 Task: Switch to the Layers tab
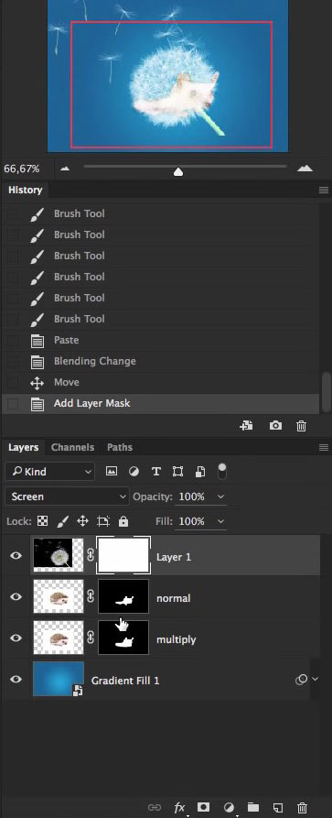24,447
